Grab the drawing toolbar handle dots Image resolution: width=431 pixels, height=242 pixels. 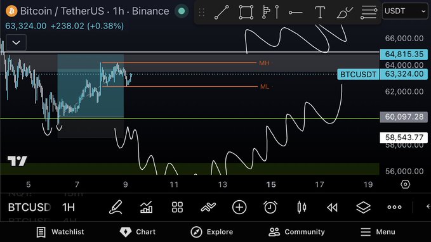pos(201,12)
